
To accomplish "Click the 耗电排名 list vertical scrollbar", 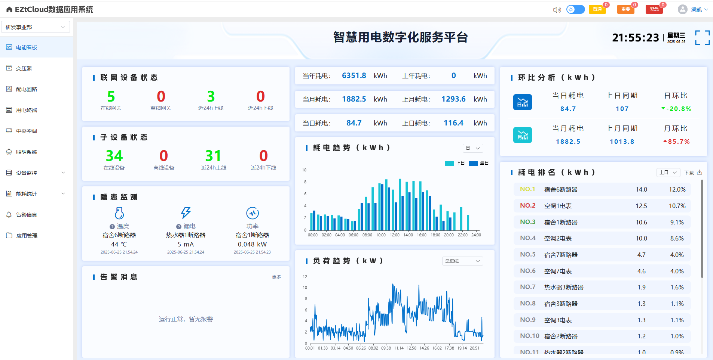I will 702,229.
